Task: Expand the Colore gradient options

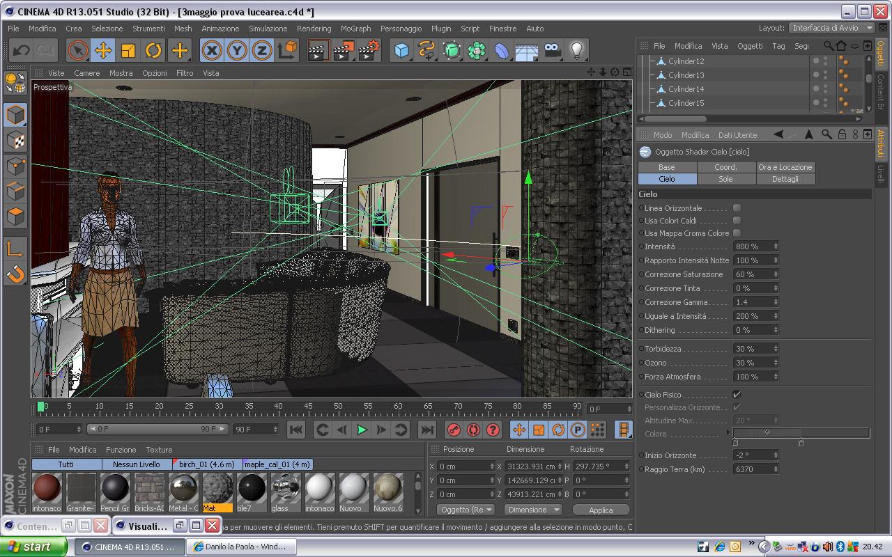Action: click(x=728, y=433)
